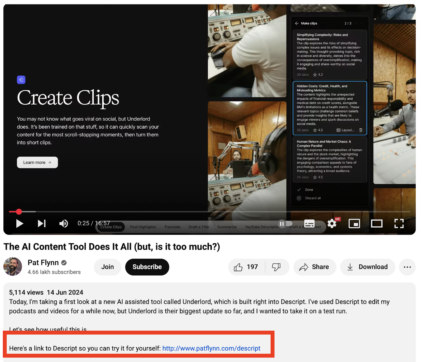Click the star rating on the 30 secs clip
Screen dimensions: 422x362
(318, 75)
